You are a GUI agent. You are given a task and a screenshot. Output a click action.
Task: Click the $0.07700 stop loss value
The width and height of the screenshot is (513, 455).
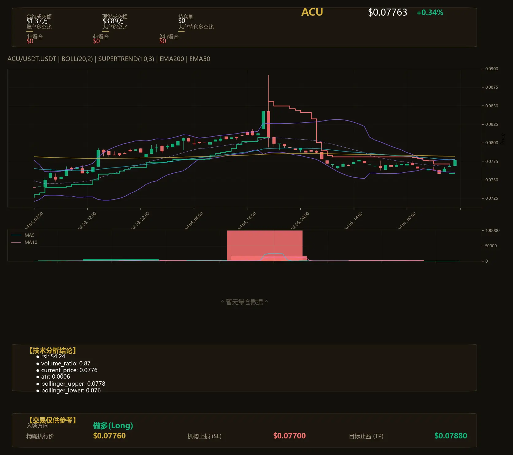tap(289, 436)
